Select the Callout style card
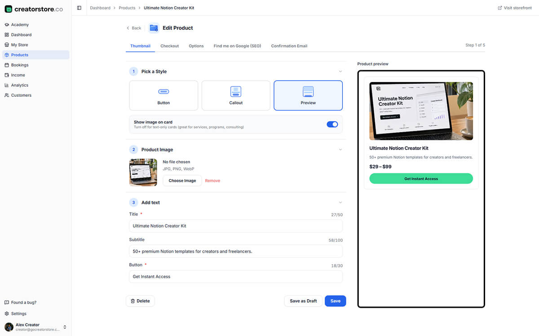539x336 pixels. [236, 95]
